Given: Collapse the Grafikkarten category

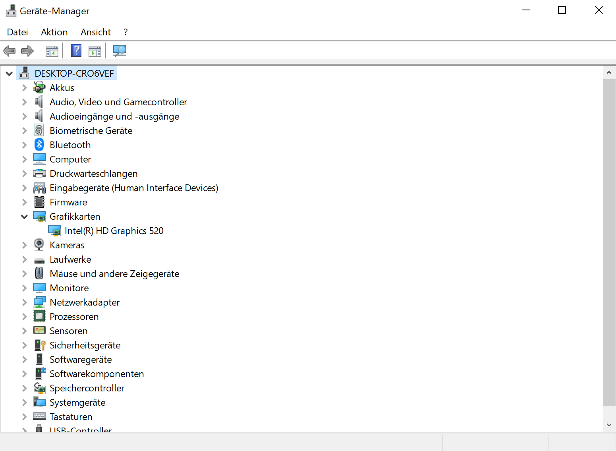Looking at the screenshot, I should [24, 217].
